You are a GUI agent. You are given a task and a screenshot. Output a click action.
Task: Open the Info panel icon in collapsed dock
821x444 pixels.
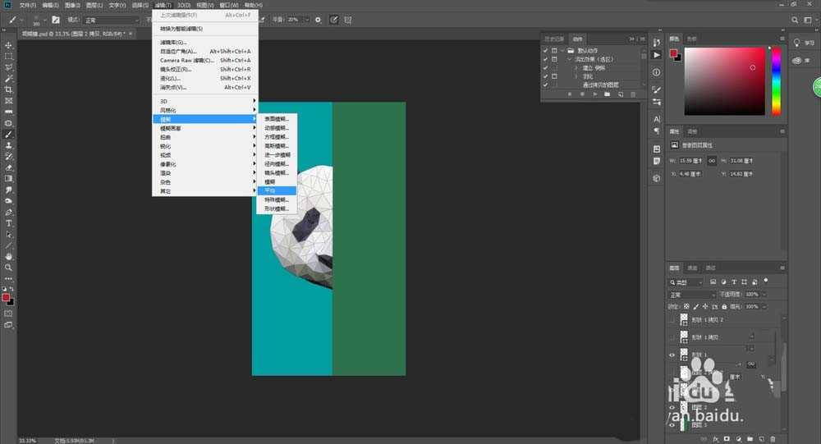click(x=656, y=72)
